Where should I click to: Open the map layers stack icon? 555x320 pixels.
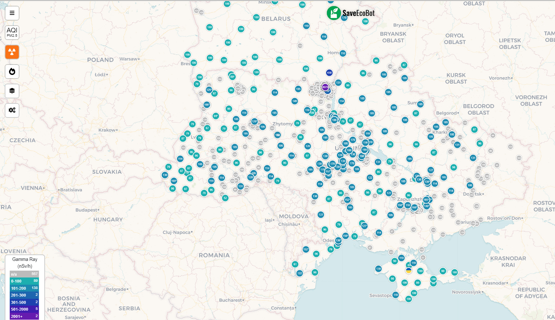(12, 91)
